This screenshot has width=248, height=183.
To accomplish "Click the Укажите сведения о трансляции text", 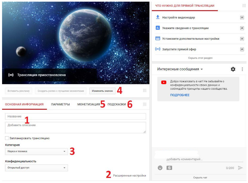I will pyautogui.click(x=185, y=28).
